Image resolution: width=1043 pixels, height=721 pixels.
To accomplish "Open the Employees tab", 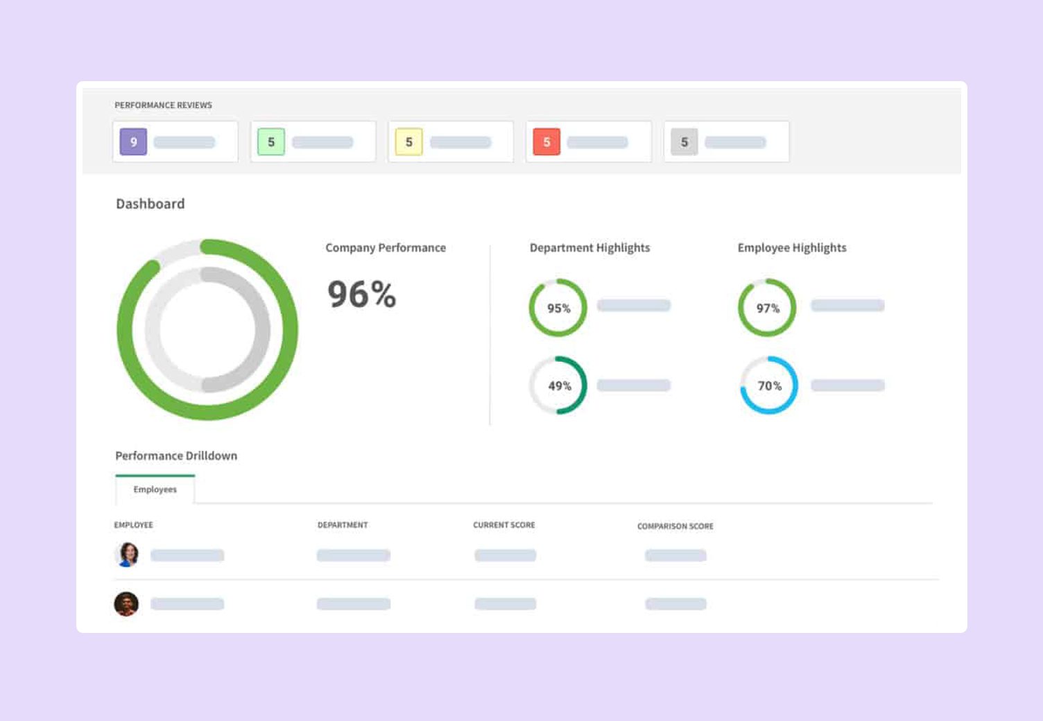I will point(155,489).
